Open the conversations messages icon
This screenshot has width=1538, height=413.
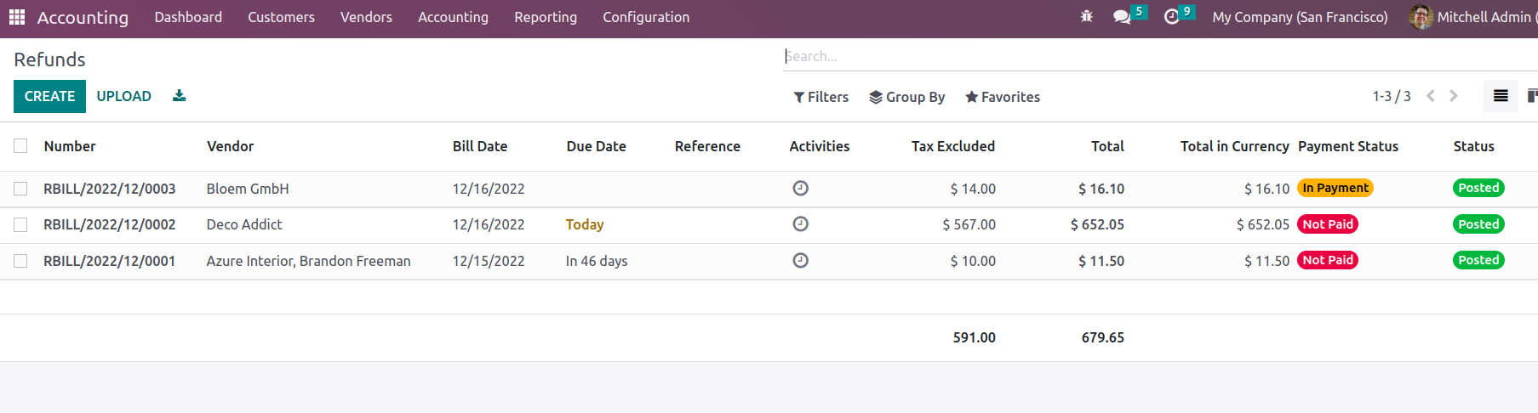pos(1122,17)
